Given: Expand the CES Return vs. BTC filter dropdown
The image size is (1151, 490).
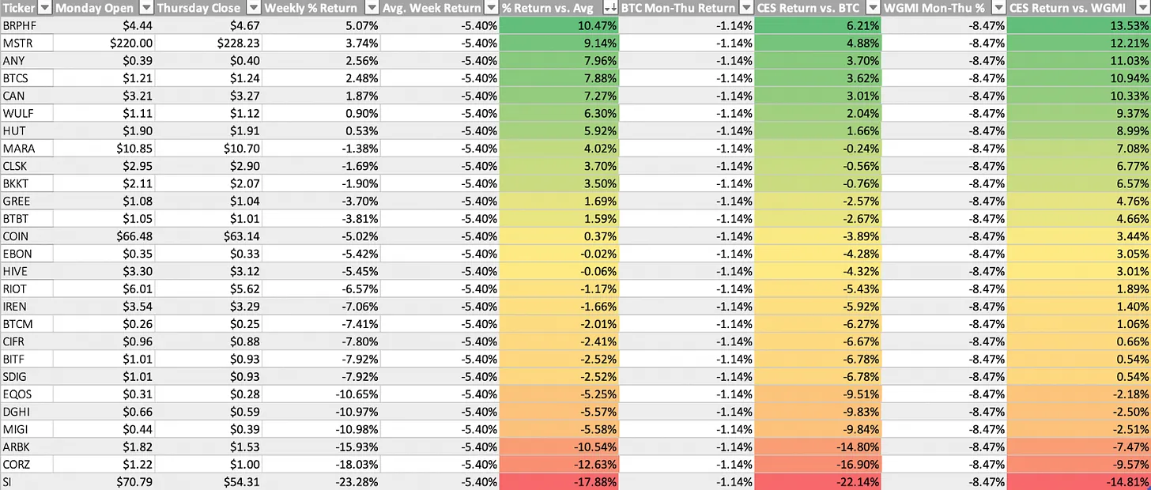Looking at the screenshot, I should 872,8.
